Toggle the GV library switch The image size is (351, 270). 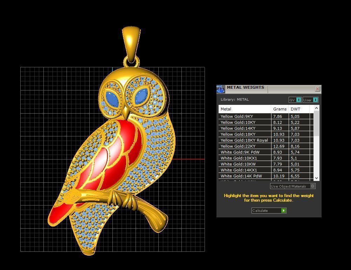click(x=295, y=100)
